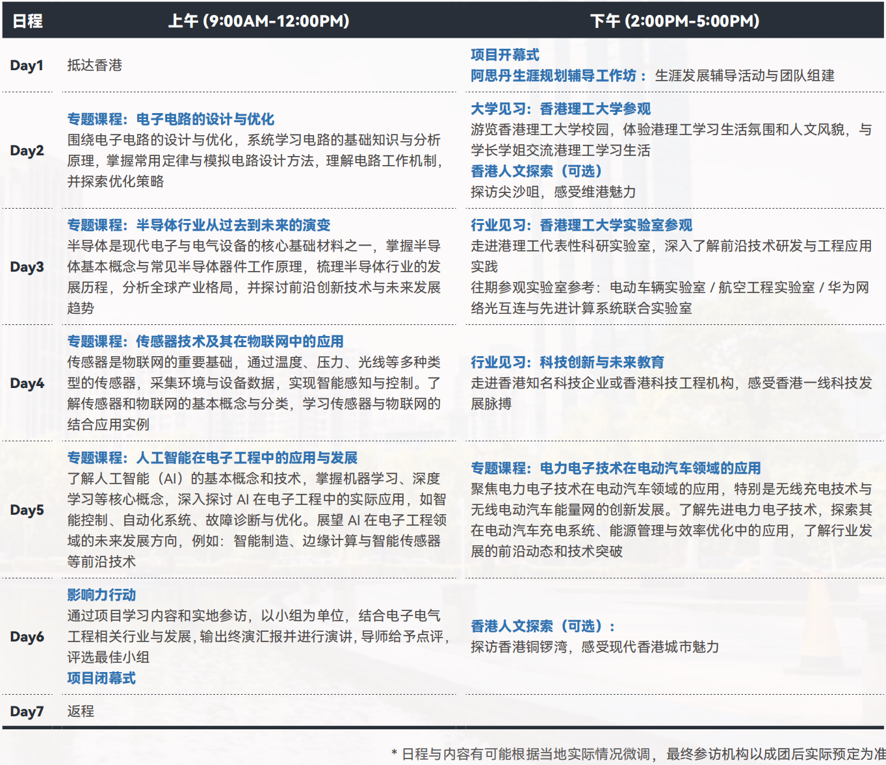Image resolution: width=886 pixels, height=765 pixels.
Task: Click the 项目开幕式 heading
Action: pyautogui.click(x=505, y=55)
